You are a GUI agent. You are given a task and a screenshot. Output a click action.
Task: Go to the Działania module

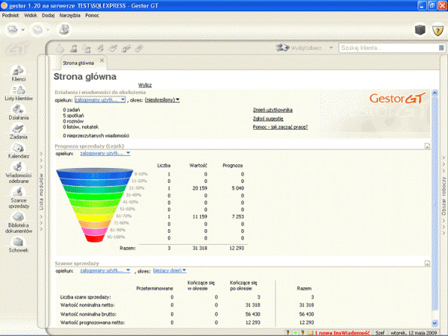click(x=19, y=112)
